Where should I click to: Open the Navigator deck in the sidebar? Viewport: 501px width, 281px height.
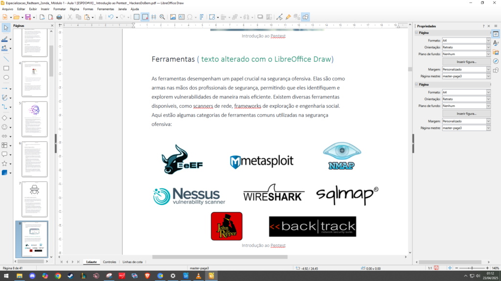[496, 61]
